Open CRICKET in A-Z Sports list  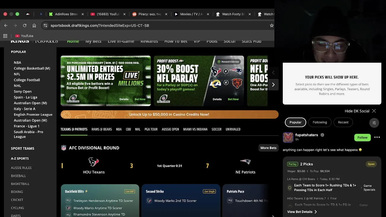tap(17, 200)
